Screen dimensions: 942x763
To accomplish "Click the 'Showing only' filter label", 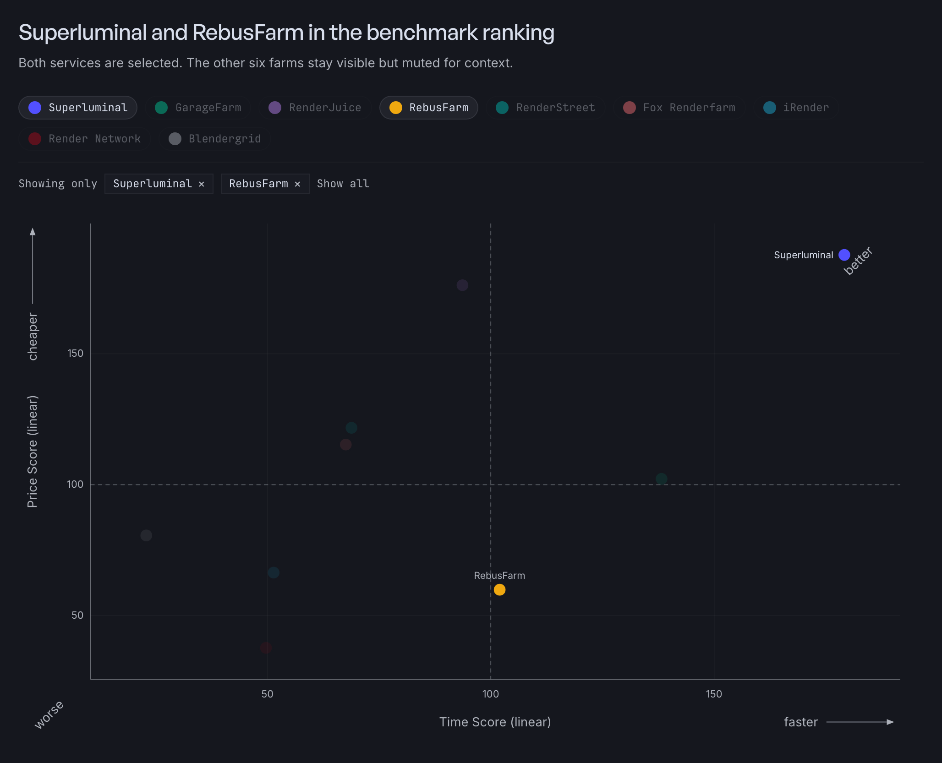I will pyautogui.click(x=58, y=184).
